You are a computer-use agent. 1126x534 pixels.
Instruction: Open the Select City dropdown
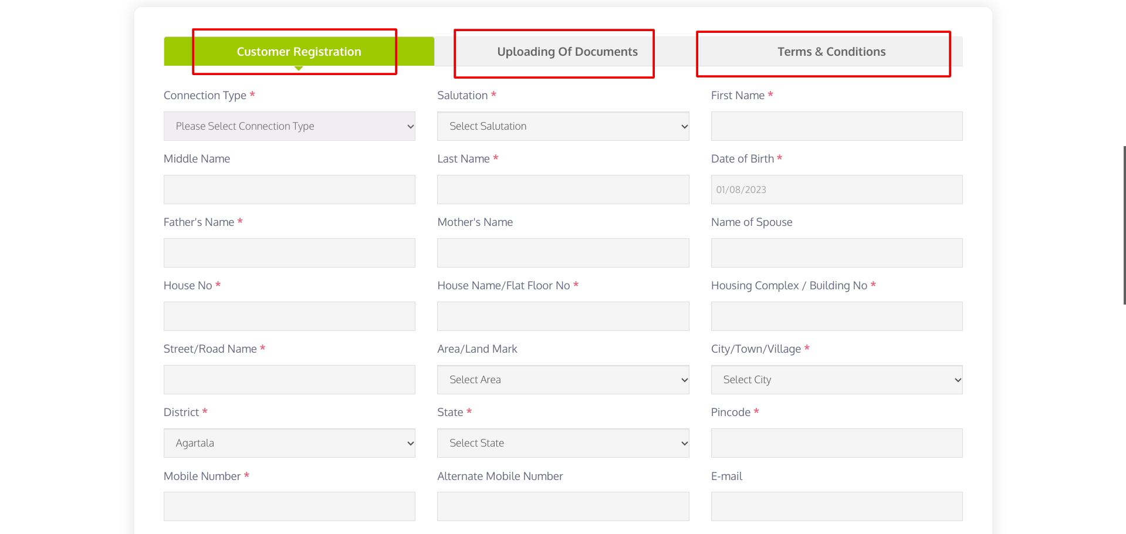tap(836, 380)
